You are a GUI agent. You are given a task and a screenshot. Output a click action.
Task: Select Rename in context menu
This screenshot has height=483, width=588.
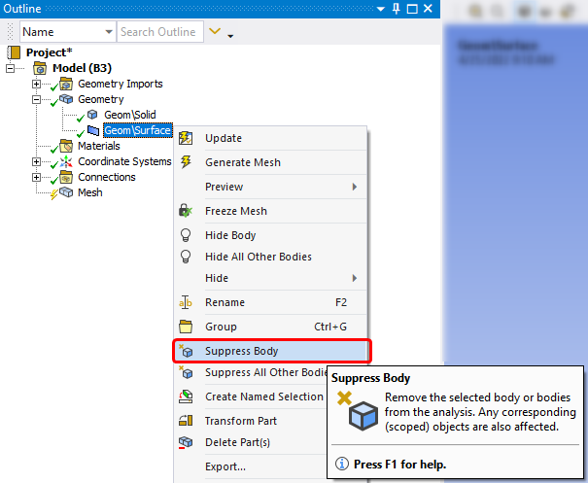(x=270, y=302)
